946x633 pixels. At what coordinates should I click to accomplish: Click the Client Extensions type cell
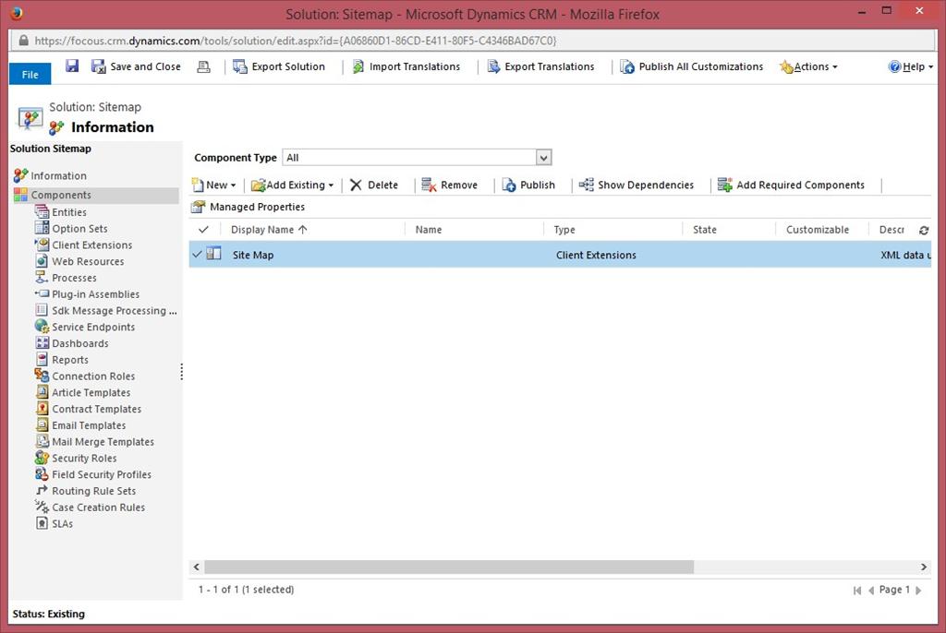tap(596, 255)
